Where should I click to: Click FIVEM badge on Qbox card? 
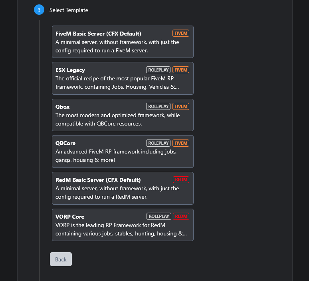point(181,106)
